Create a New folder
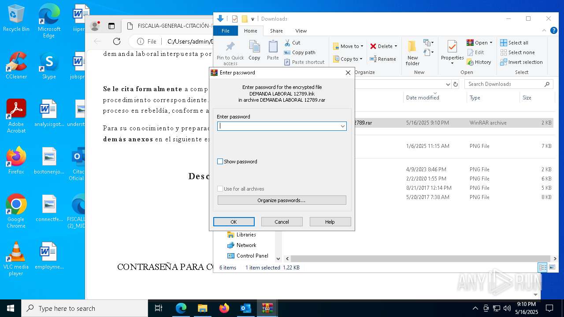Screen dimensions: 564x317 tap(412, 53)
